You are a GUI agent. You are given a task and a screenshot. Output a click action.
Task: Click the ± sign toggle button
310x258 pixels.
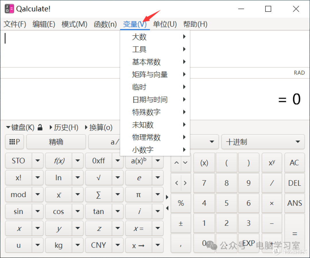(x=181, y=224)
